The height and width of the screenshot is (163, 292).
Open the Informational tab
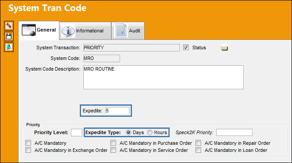[x=85, y=31]
